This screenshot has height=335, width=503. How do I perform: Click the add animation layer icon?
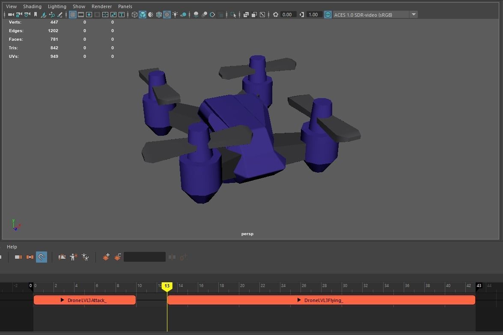[x=106, y=257]
